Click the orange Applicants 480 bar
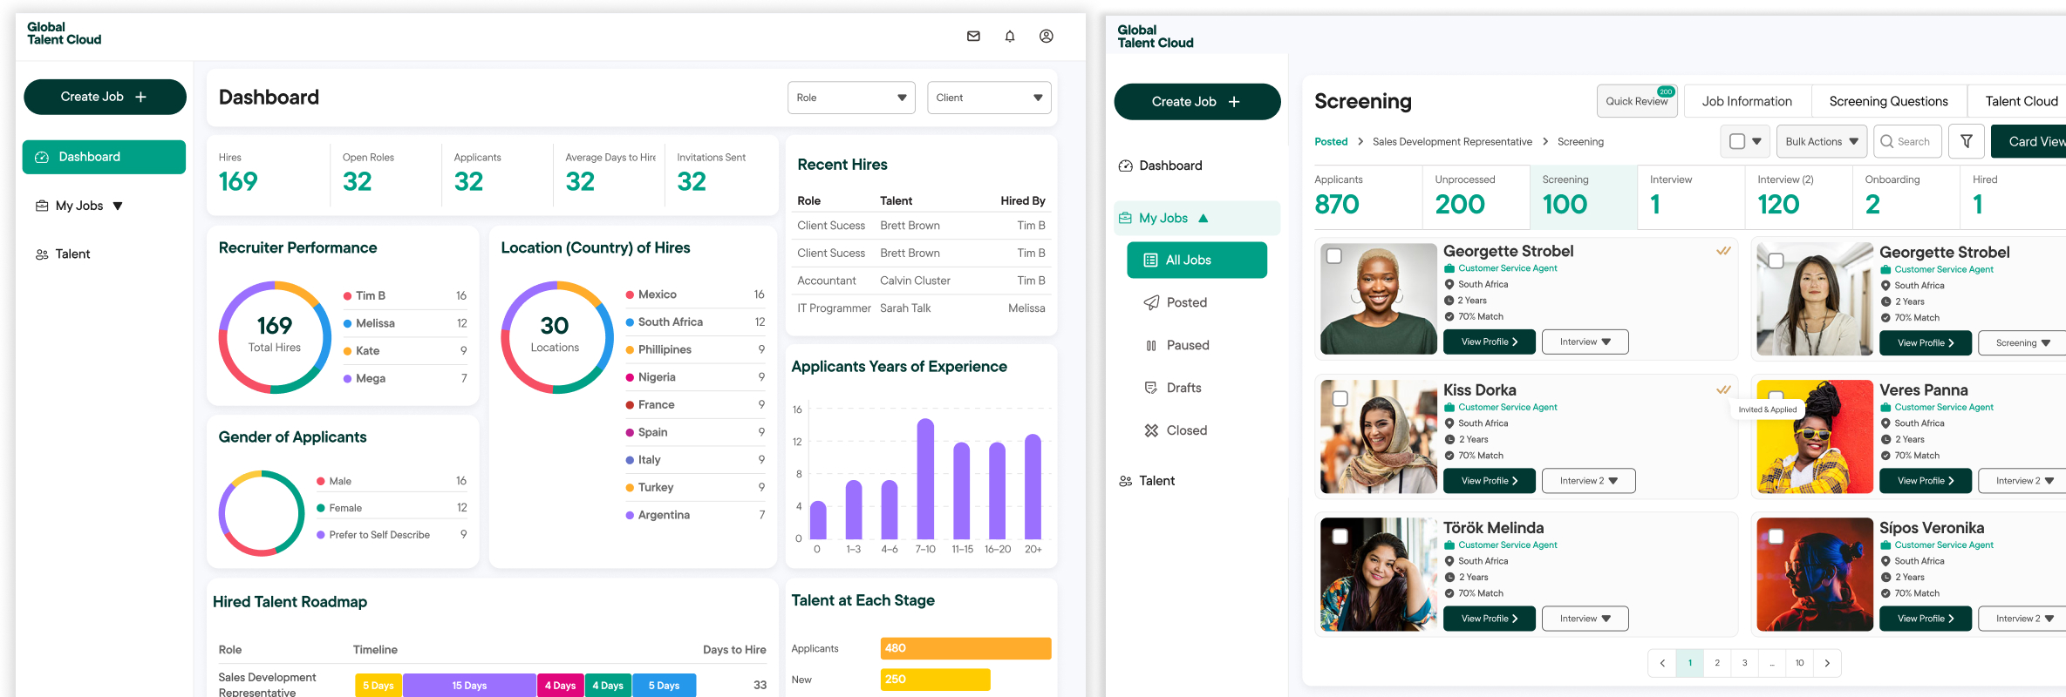 click(965, 648)
